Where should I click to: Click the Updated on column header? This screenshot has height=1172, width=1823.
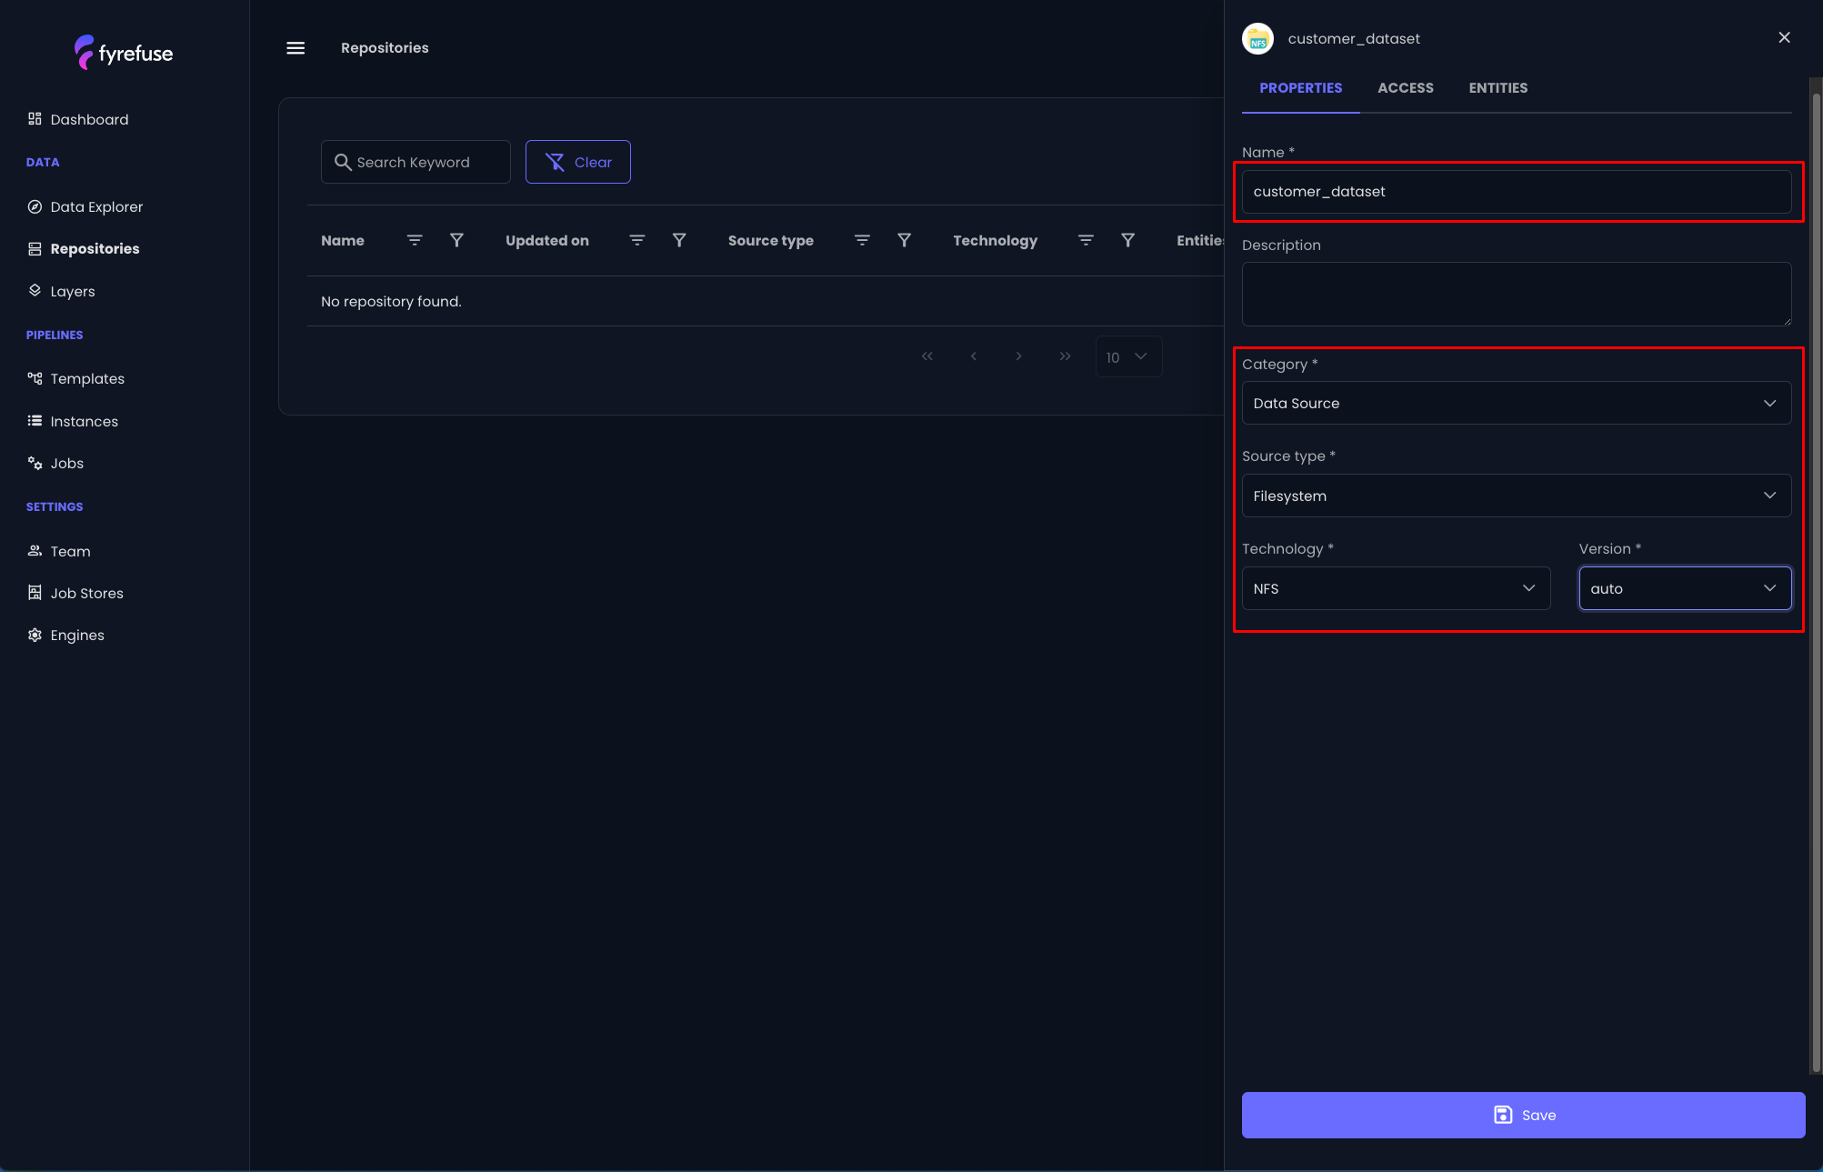click(547, 240)
